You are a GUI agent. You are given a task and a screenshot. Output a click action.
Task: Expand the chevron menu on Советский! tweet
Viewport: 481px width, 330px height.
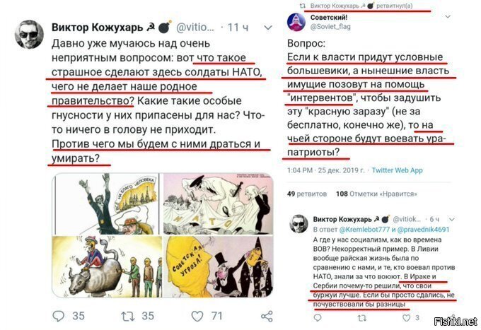(x=448, y=16)
